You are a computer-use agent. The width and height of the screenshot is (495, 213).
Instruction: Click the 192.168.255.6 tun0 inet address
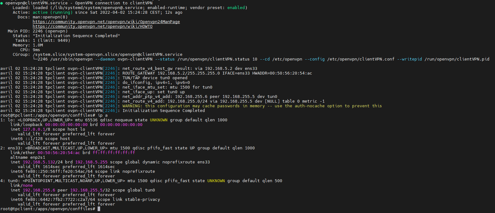click(x=39, y=190)
